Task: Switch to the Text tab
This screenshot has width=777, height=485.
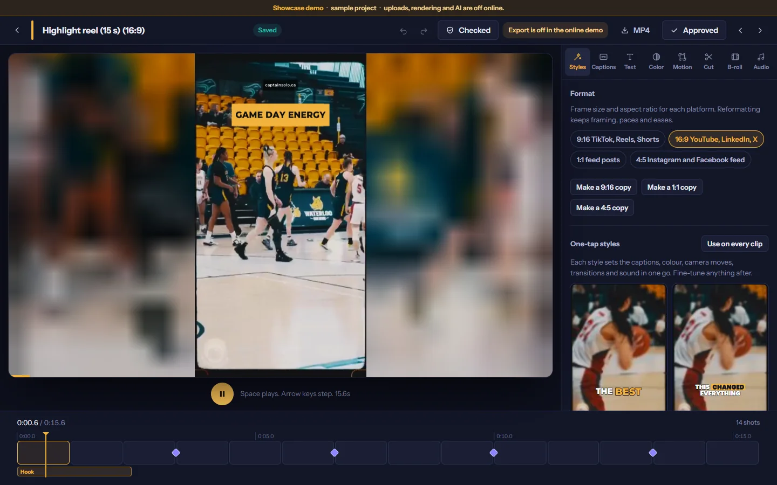Action: click(630, 61)
